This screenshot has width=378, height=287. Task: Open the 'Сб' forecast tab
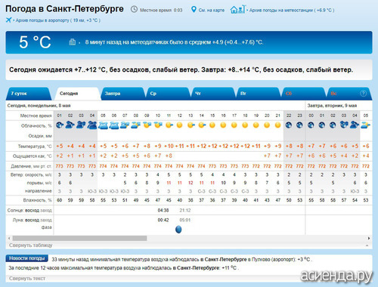303,94
